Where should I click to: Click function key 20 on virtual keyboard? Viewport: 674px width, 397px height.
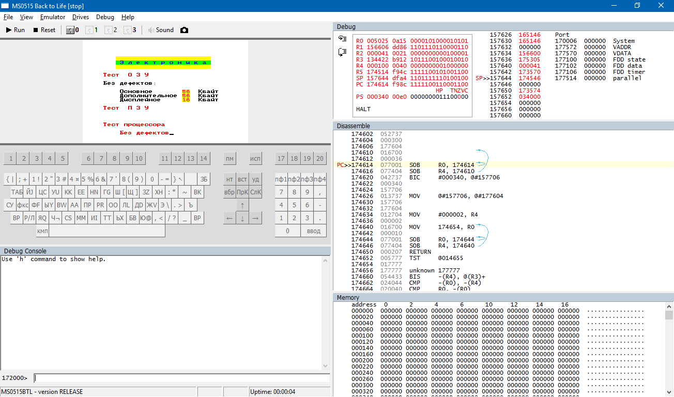[x=320, y=158]
